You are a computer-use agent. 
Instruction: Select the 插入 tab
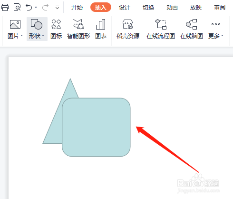pos(101,7)
